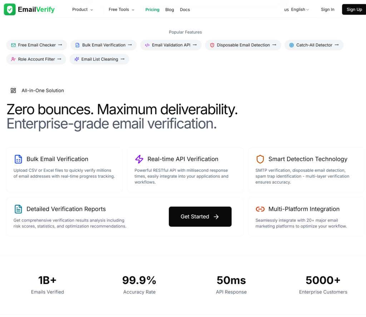Screen dimensions: 366x317
Task: Click the code brackets icon on Email Validation API
Action: pyautogui.click(x=147, y=45)
